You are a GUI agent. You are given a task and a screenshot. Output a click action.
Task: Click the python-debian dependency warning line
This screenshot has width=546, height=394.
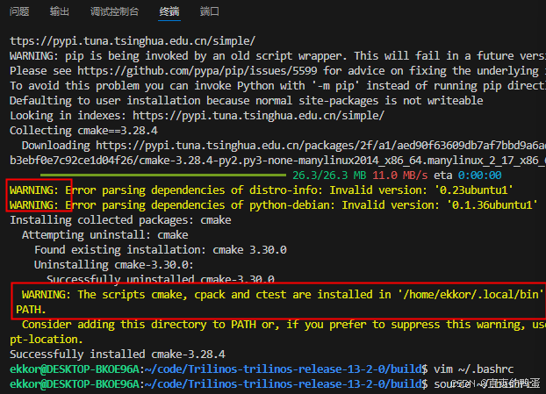pos(274,205)
